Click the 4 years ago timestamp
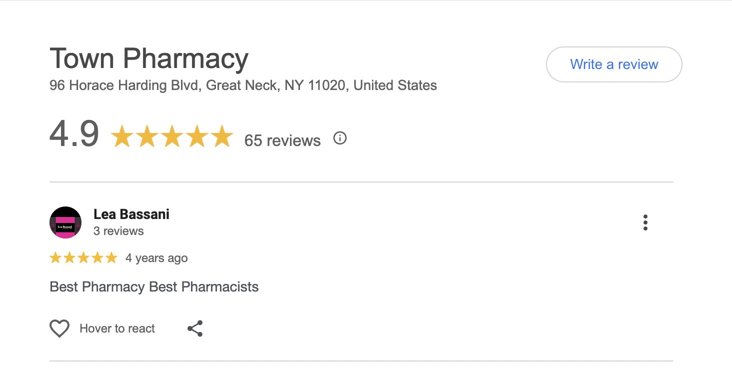This screenshot has height=370, width=732. click(156, 258)
